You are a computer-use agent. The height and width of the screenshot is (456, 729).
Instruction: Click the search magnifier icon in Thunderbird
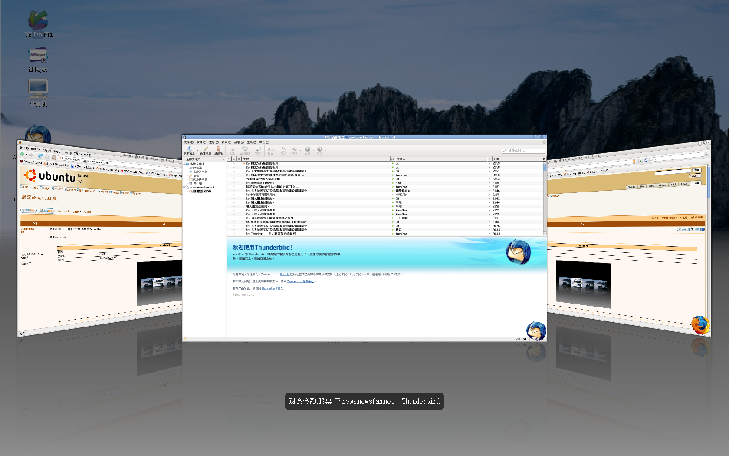point(505,151)
